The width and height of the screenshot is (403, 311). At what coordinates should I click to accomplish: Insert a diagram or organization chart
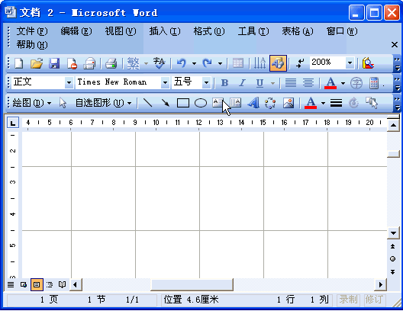pyautogui.click(x=270, y=103)
